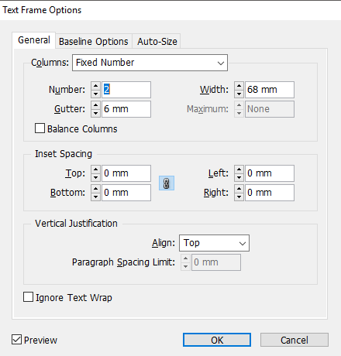Open the vertical justification Align dropdown
Viewport: 341px width, 356px height.
click(214, 243)
